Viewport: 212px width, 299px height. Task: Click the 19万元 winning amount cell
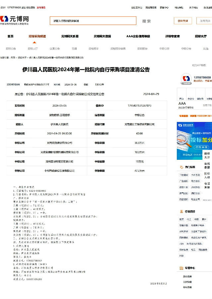pos(139,161)
